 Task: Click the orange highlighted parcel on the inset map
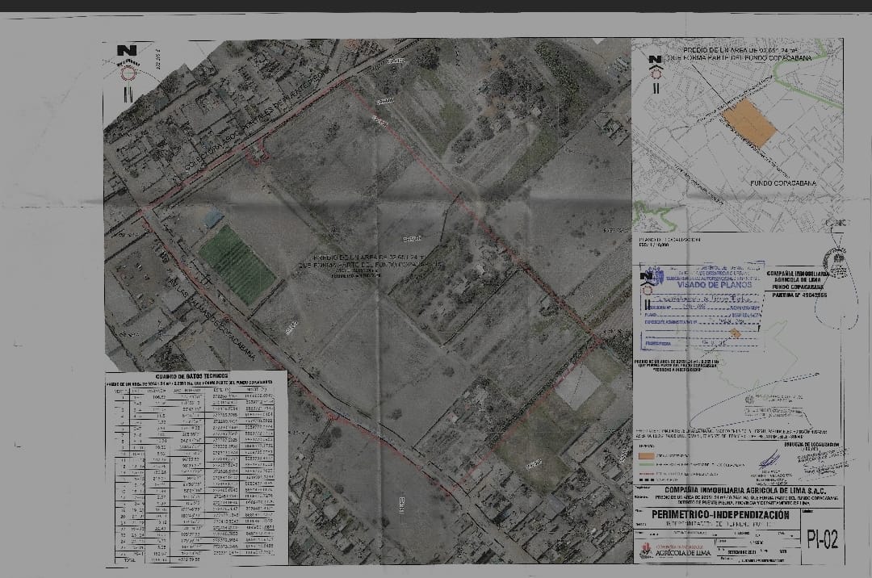click(x=748, y=124)
